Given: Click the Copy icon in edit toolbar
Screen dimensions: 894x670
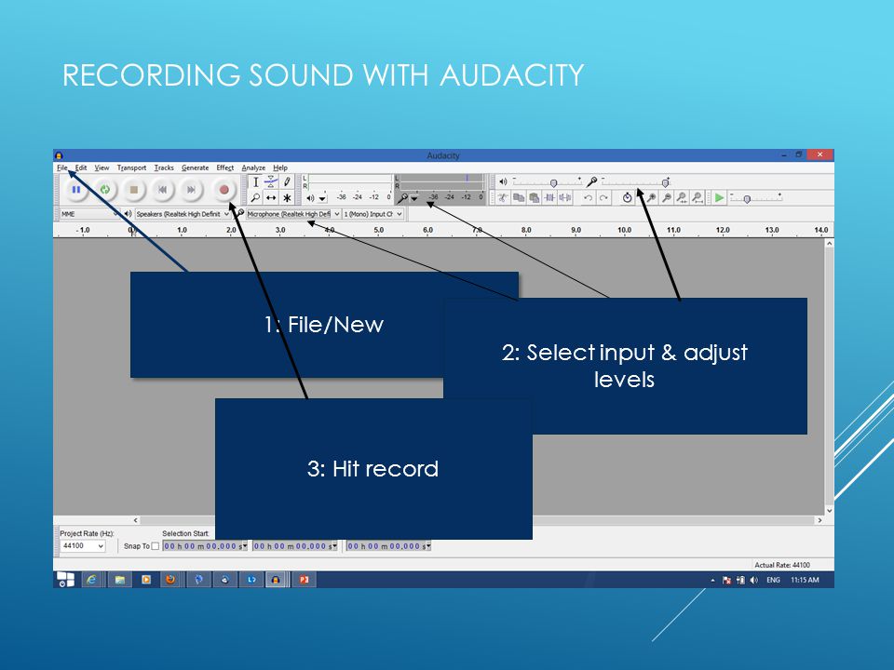Looking at the screenshot, I should tap(519, 197).
